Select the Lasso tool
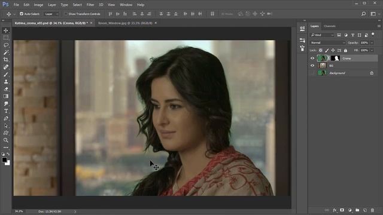 pos(6,45)
